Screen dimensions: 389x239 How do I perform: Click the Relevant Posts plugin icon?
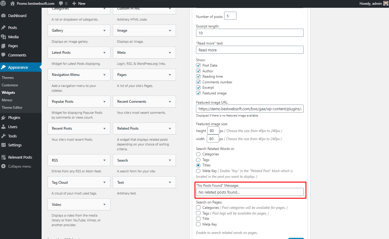[4, 157]
